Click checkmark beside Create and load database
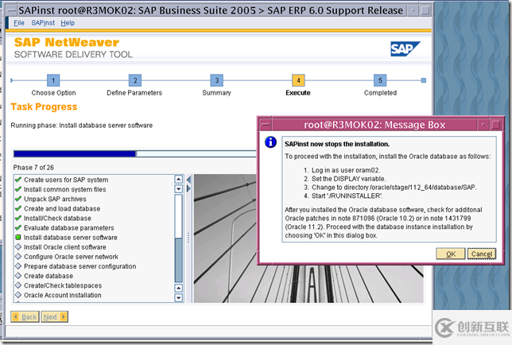 point(18,208)
